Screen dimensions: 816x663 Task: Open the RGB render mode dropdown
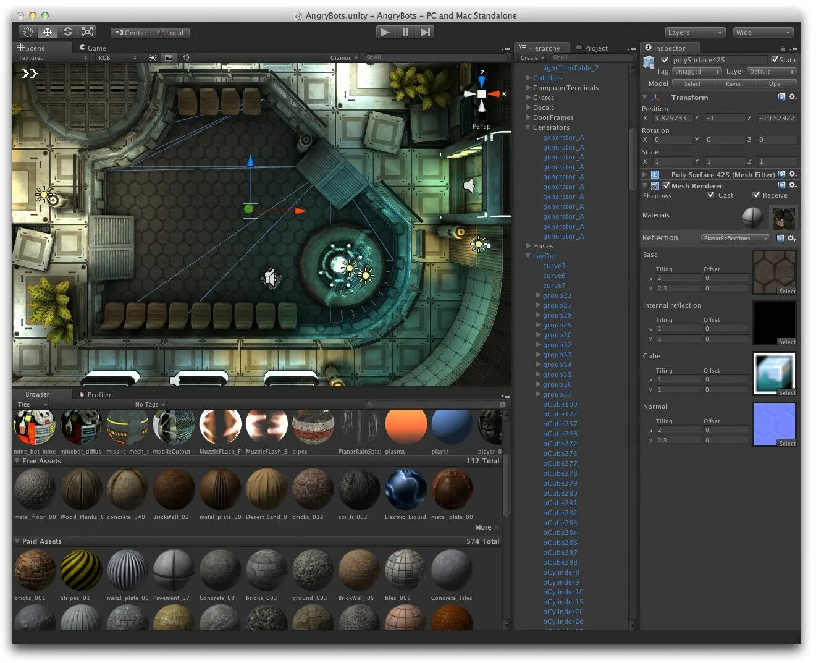click(116, 57)
